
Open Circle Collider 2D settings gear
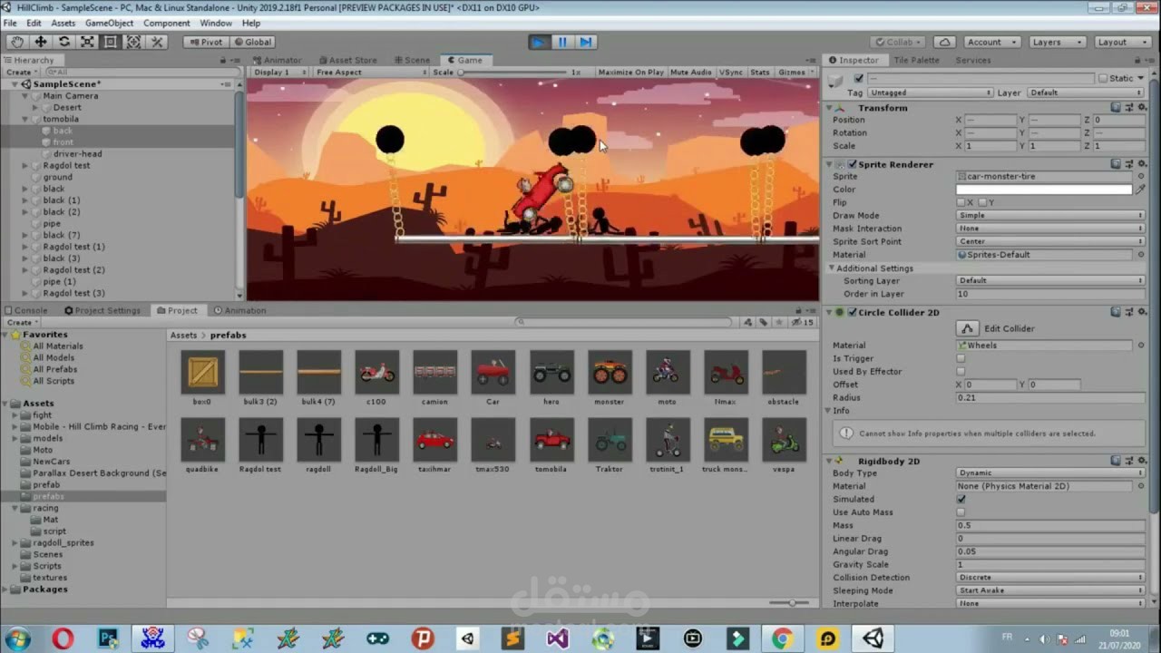pyautogui.click(x=1141, y=312)
